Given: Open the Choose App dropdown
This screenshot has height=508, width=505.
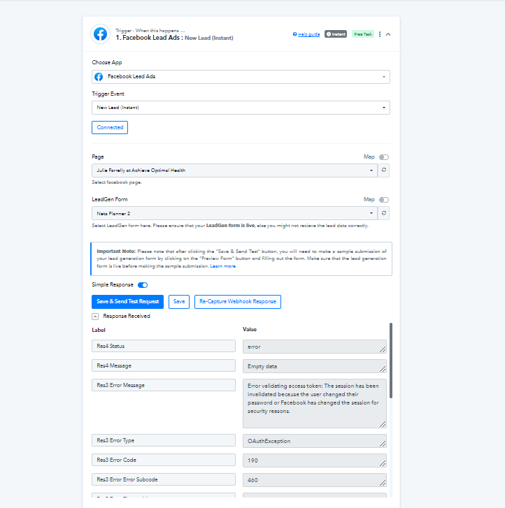Looking at the screenshot, I should [x=241, y=77].
